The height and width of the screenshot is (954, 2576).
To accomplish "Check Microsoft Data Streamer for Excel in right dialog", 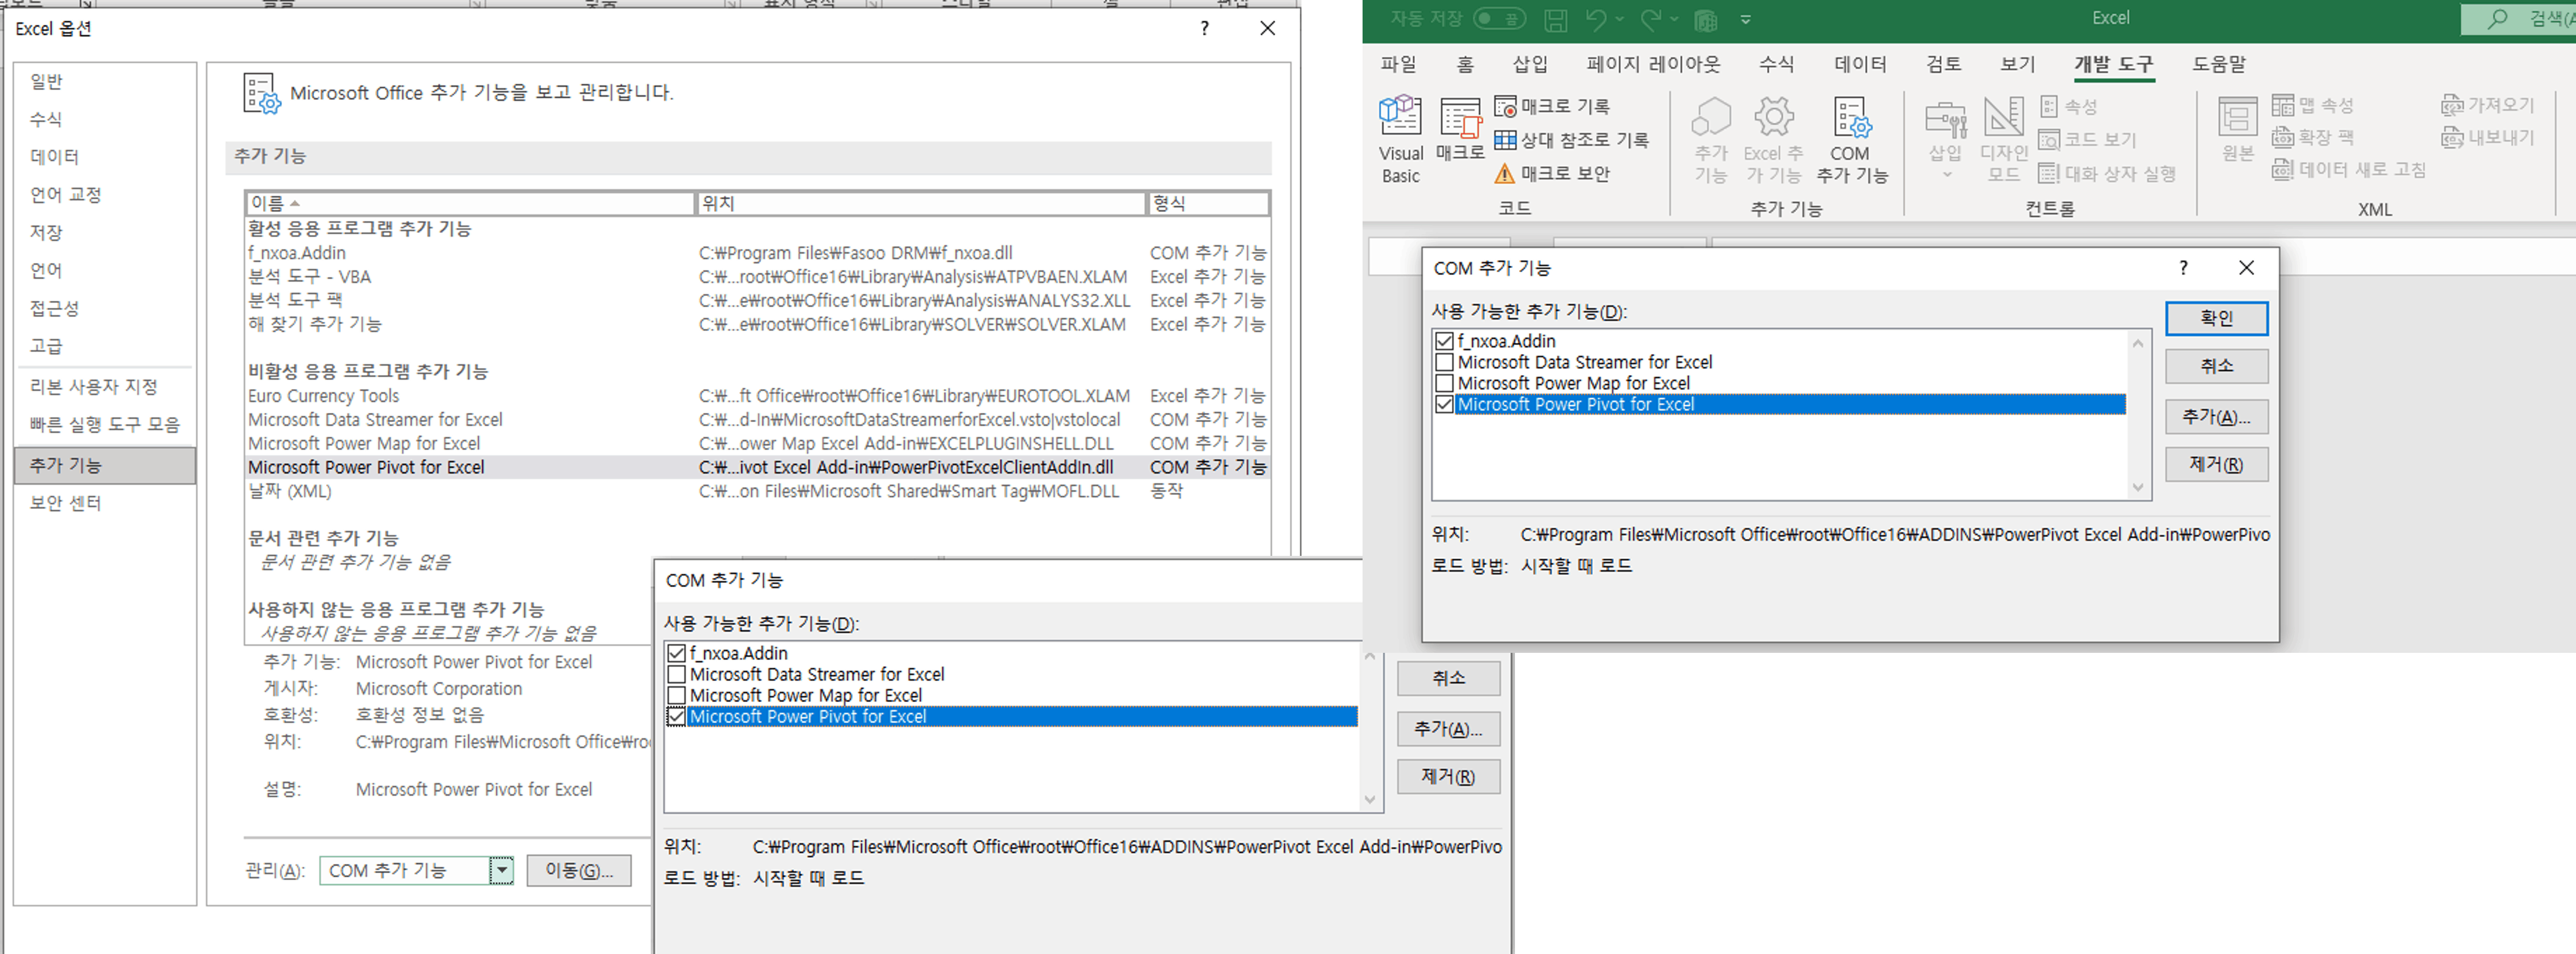I will [1444, 362].
